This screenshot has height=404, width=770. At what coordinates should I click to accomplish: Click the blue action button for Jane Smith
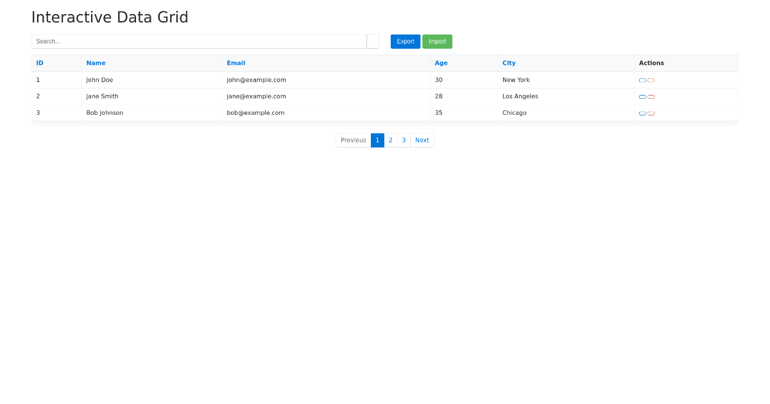[x=642, y=97]
